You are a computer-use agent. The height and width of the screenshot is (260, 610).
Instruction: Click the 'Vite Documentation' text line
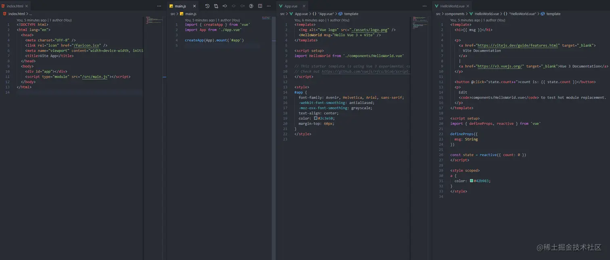coord(482,51)
